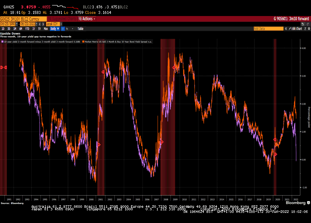
Task: Select the 1Y time range
Action: (x=34, y=29)
